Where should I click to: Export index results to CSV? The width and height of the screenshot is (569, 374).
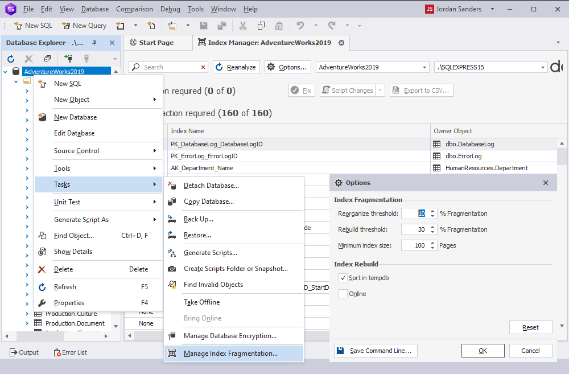click(x=421, y=90)
